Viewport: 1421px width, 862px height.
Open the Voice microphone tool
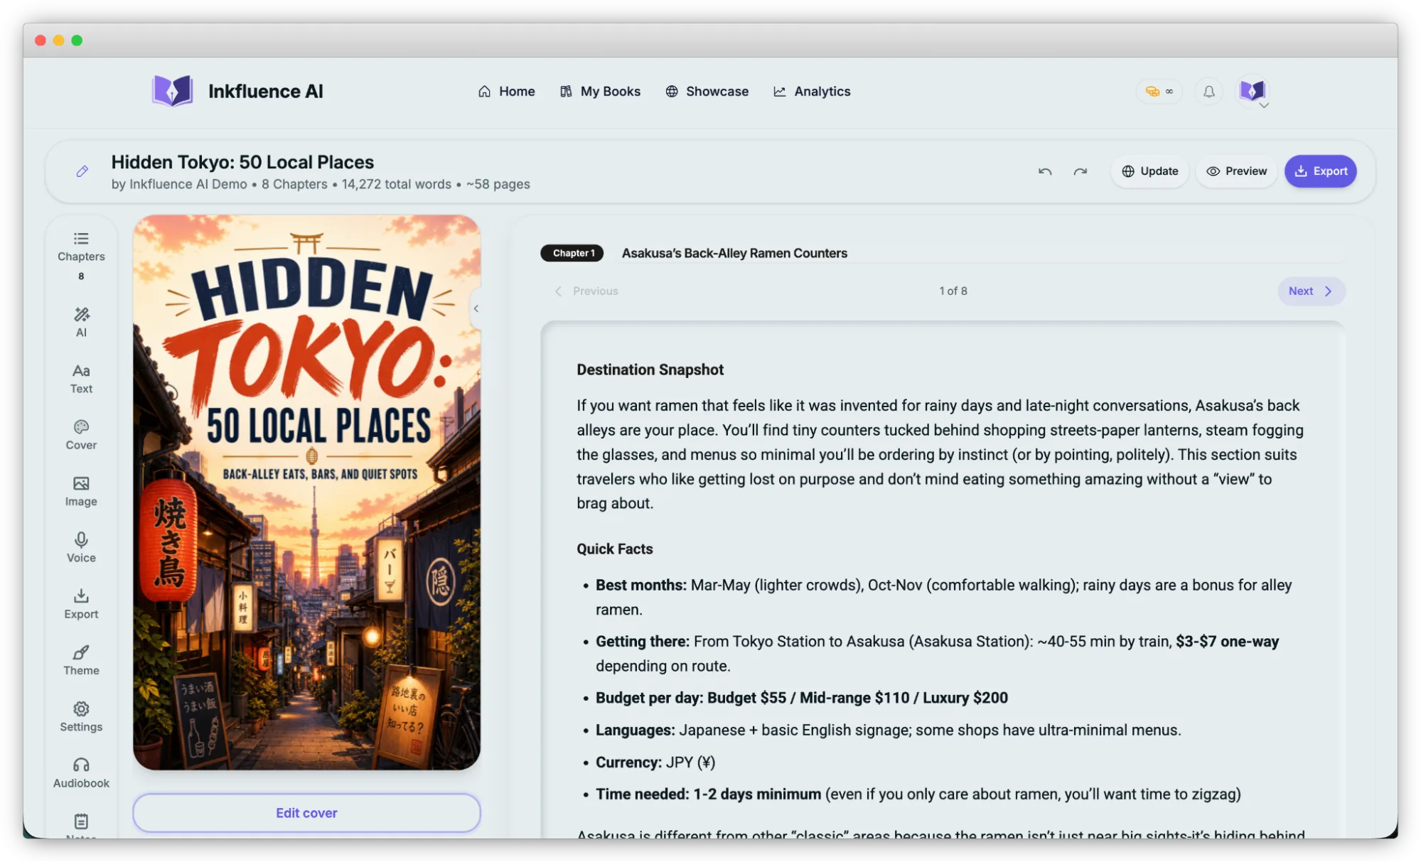click(x=81, y=547)
